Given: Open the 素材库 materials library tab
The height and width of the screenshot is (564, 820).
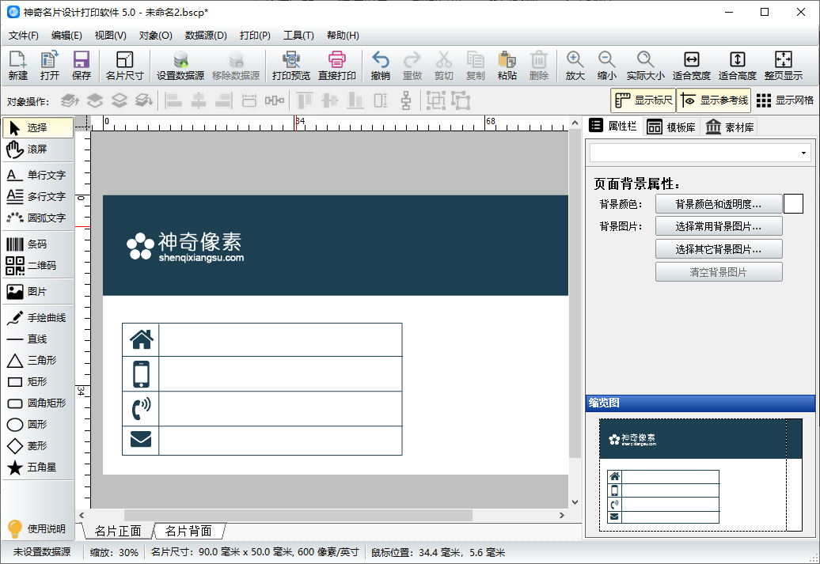Looking at the screenshot, I should [x=729, y=127].
